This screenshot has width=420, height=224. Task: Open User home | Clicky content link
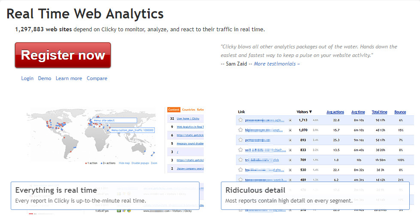click(188, 118)
